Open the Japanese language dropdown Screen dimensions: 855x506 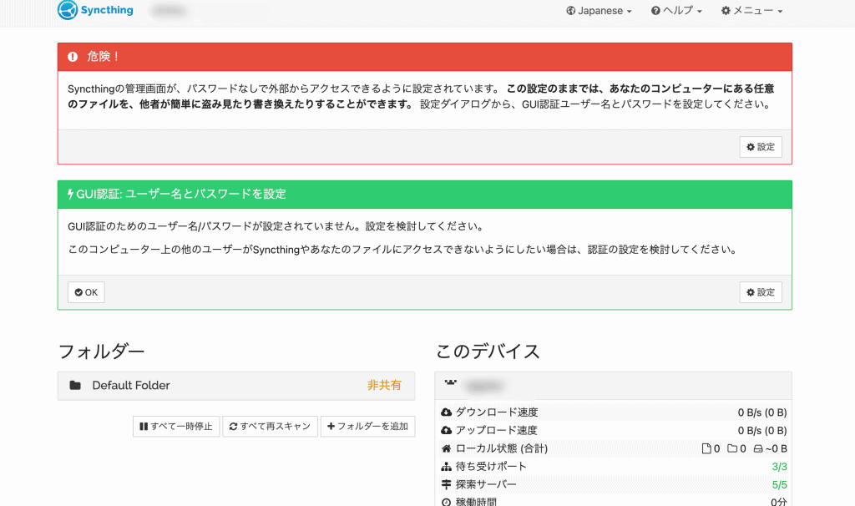pyautogui.click(x=599, y=11)
